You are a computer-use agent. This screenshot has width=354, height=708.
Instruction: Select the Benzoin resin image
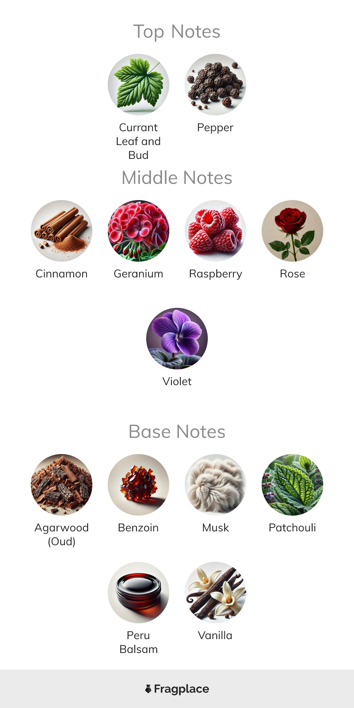(139, 485)
